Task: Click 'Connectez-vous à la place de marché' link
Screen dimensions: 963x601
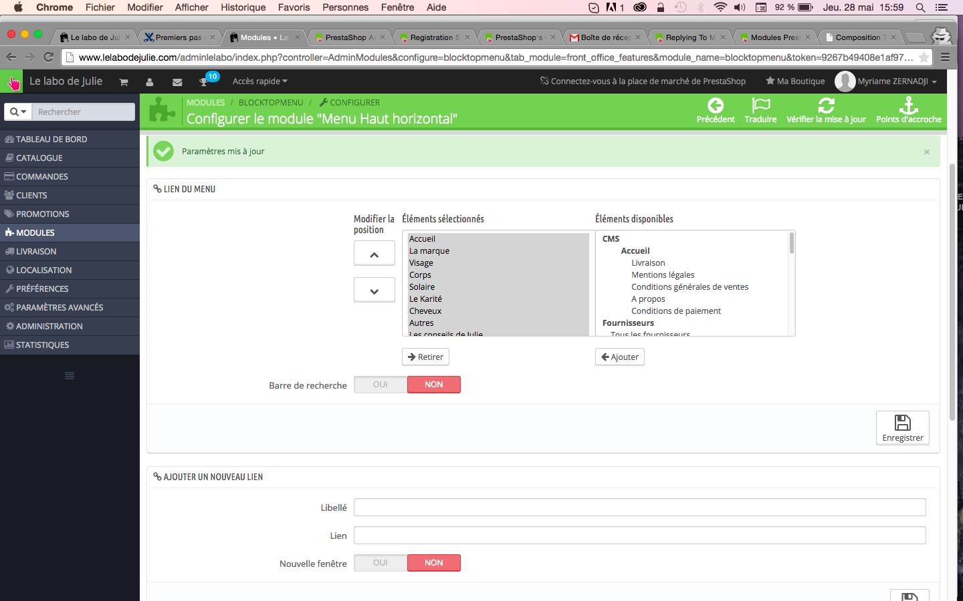Action: point(643,81)
